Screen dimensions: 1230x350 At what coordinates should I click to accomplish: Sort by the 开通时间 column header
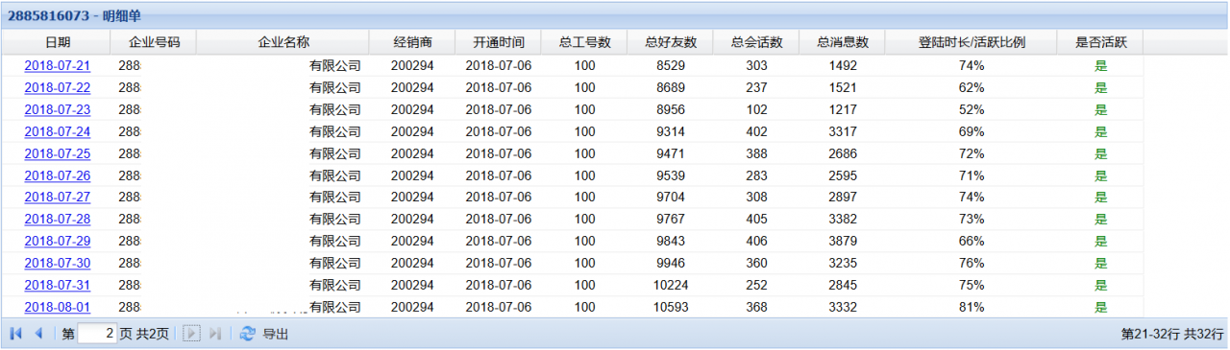point(499,42)
